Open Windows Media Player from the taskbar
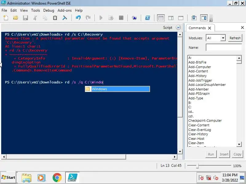This screenshot has height=184, width=246. point(42,178)
